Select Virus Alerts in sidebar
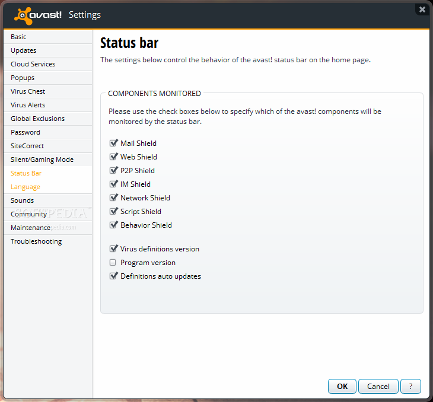The height and width of the screenshot is (402, 433). (x=48, y=105)
